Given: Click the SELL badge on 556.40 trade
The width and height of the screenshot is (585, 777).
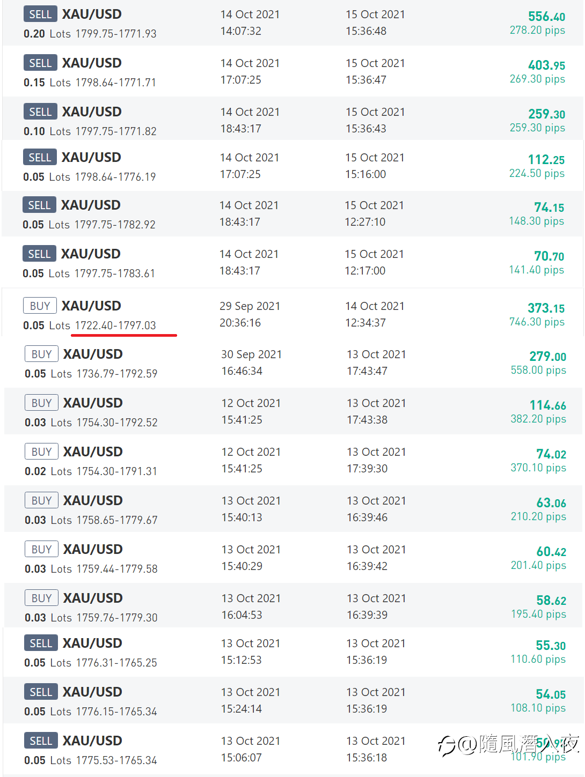Looking at the screenshot, I should [40, 14].
